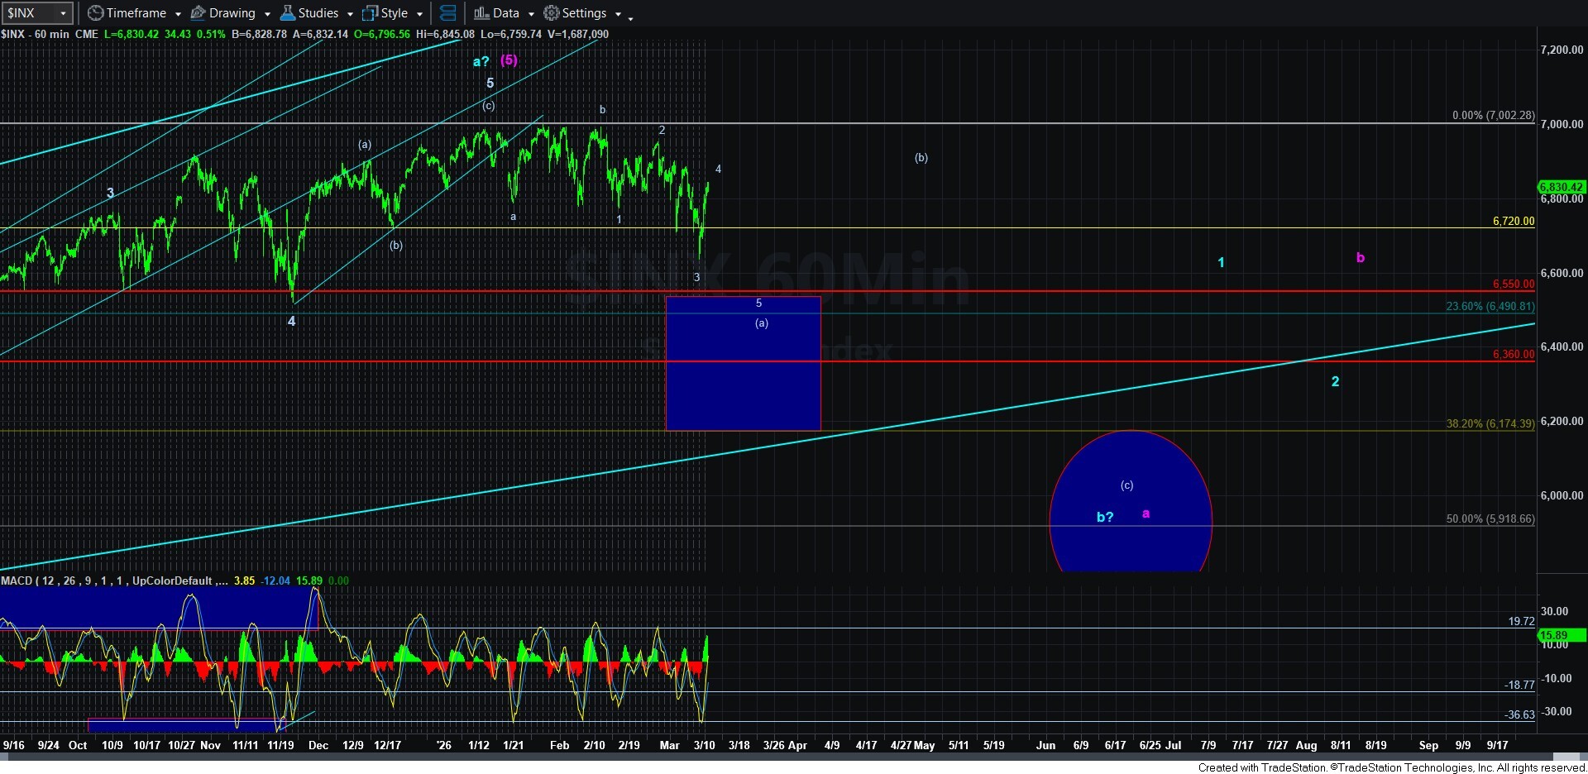Click the Settings text button

click(x=584, y=13)
